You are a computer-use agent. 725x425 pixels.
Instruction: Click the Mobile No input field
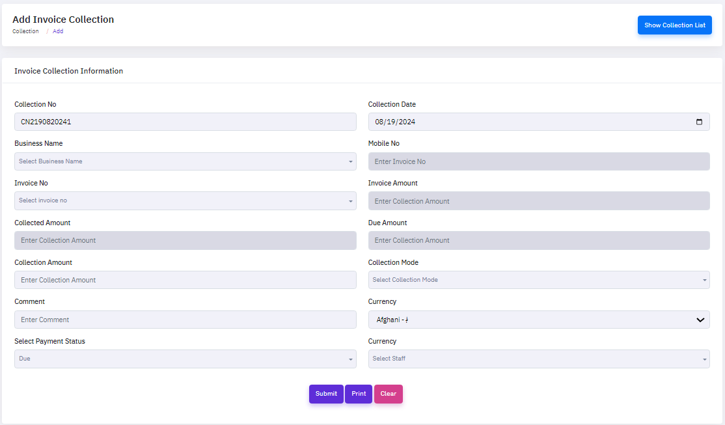click(538, 161)
